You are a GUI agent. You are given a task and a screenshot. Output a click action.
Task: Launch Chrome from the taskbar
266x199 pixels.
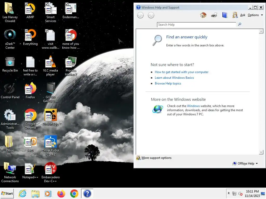click(74, 193)
